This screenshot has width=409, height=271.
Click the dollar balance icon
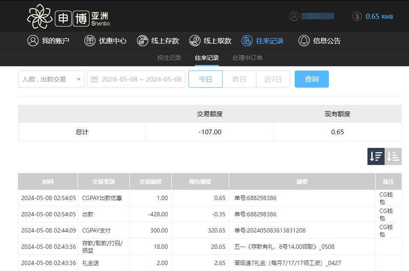357,16
